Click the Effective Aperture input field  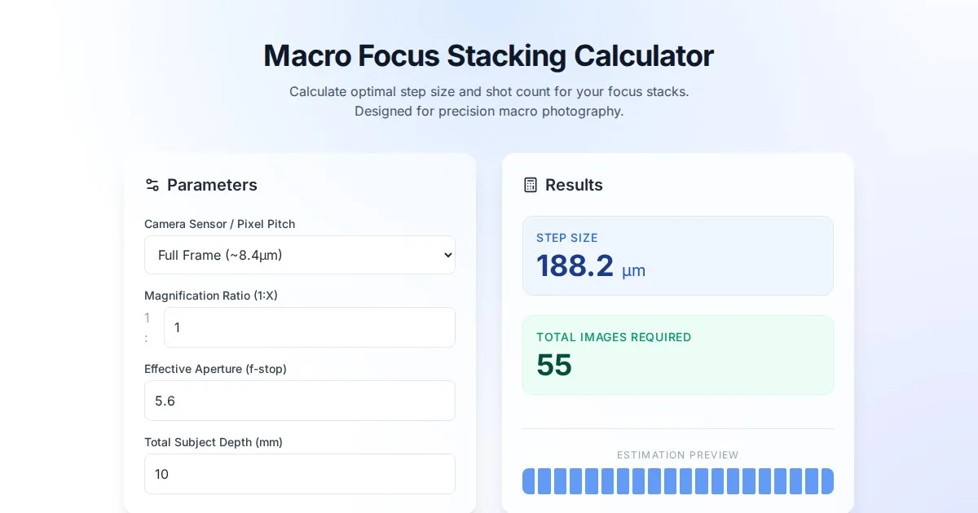point(299,401)
